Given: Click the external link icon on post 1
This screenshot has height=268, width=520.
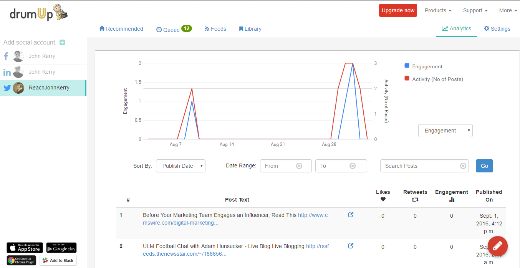Looking at the screenshot, I should (350, 215).
